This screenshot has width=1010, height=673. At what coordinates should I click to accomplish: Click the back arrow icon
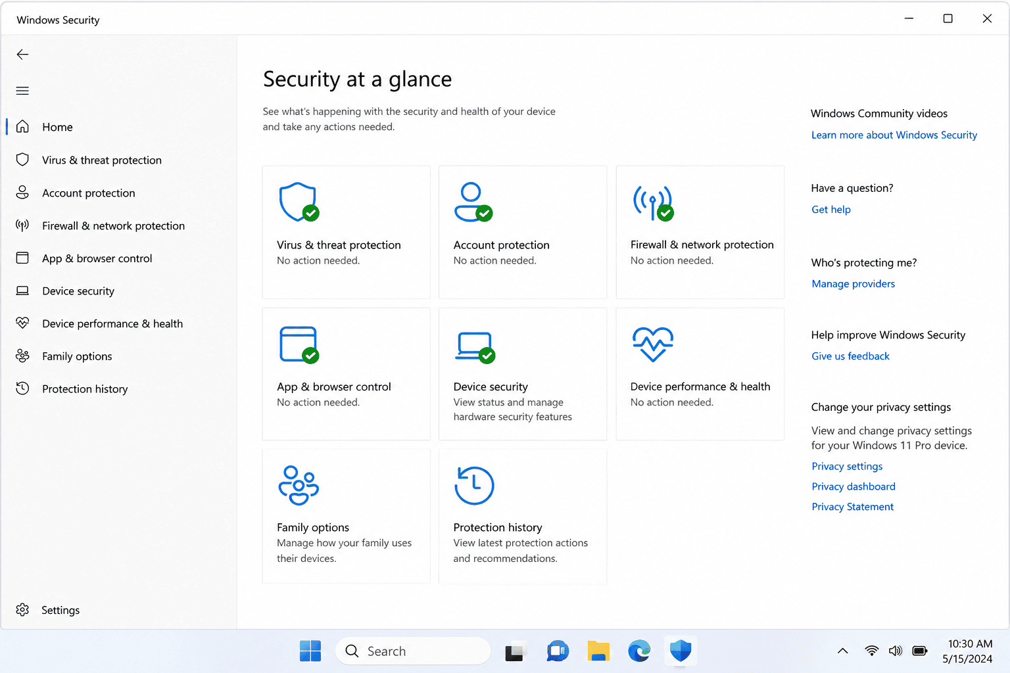tap(22, 55)
